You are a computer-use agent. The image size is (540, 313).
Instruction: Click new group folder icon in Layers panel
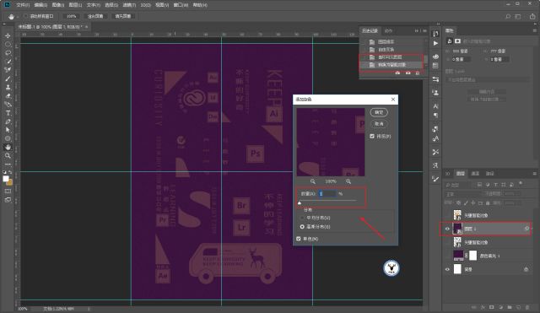point(510,307)
